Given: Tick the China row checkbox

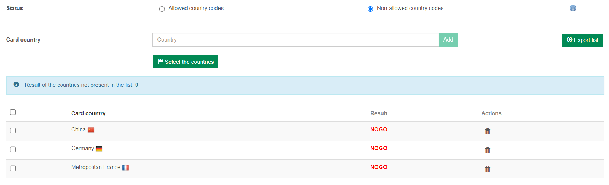Looking at the screenshot, I should [13, 131].
